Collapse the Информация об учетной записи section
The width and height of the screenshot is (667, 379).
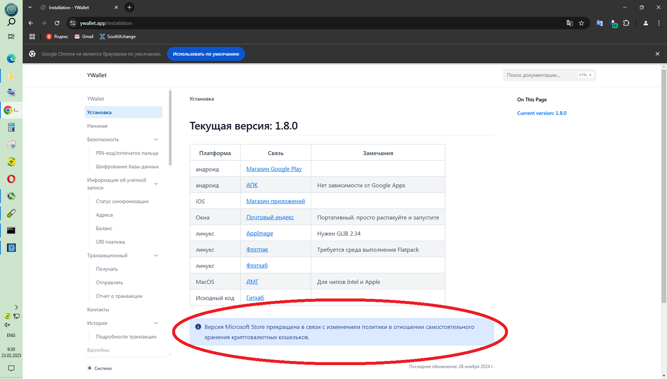tap(156, 183)
